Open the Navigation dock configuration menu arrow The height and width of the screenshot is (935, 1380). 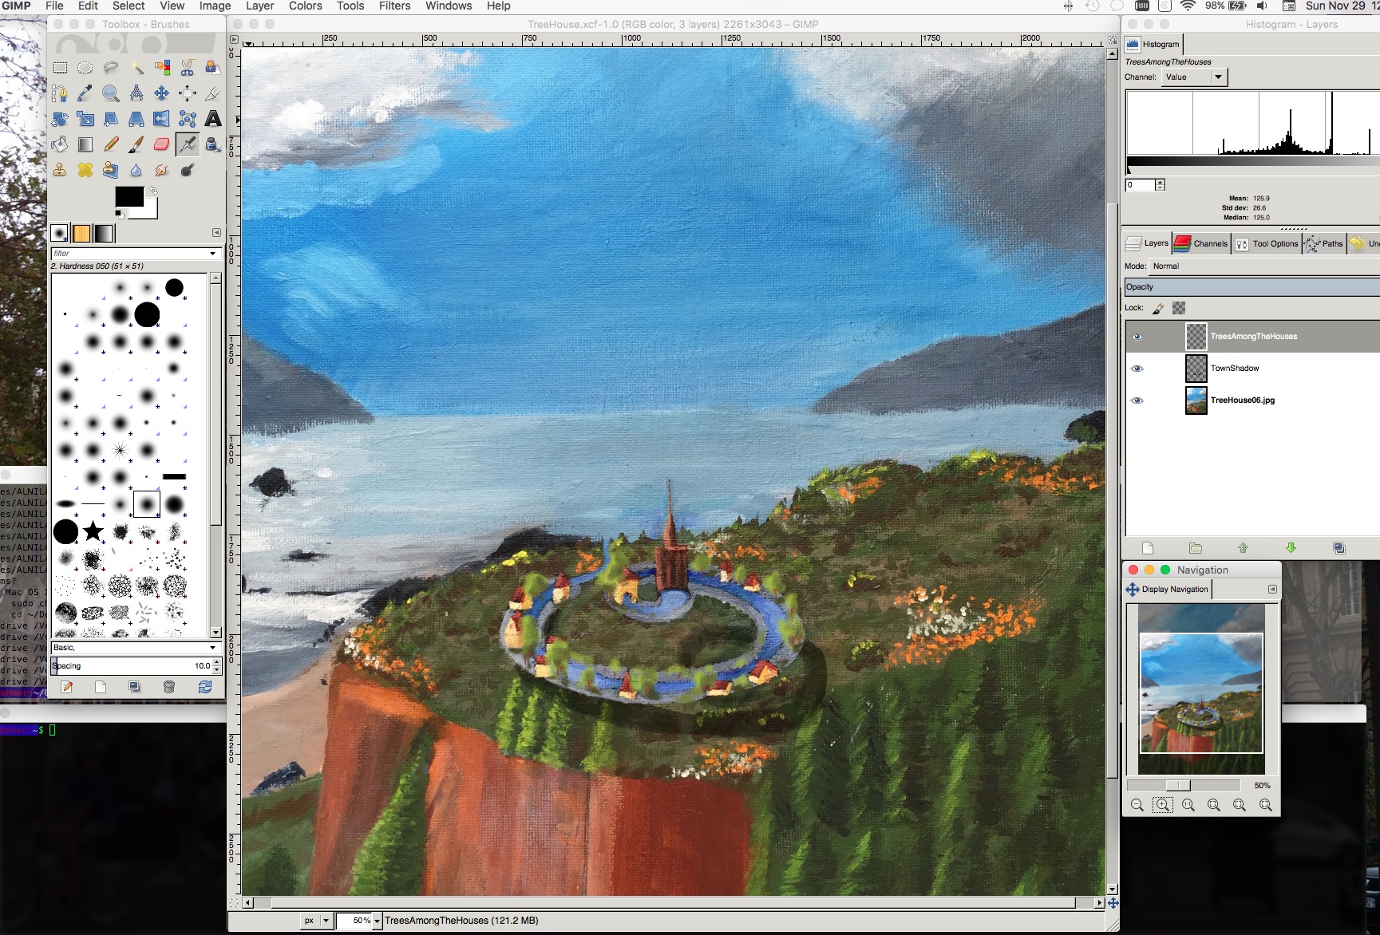[x=1272, y=590]
